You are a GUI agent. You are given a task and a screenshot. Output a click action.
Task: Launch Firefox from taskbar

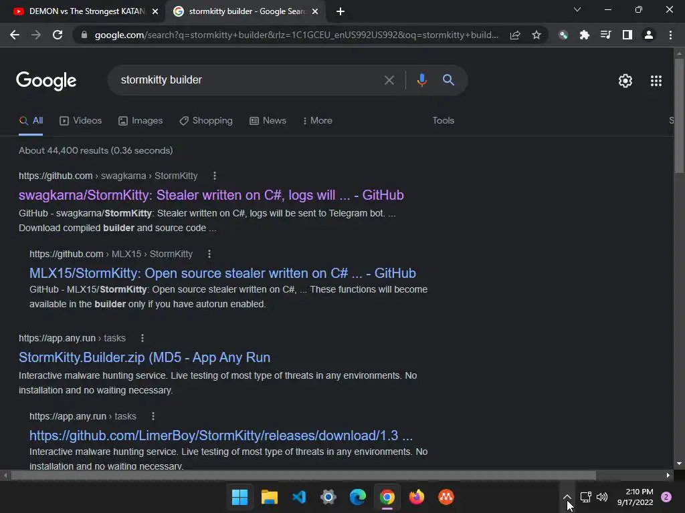click(416, 497)
